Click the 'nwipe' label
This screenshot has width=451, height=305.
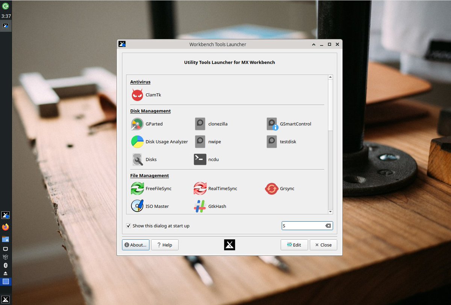tap(215, 142)
